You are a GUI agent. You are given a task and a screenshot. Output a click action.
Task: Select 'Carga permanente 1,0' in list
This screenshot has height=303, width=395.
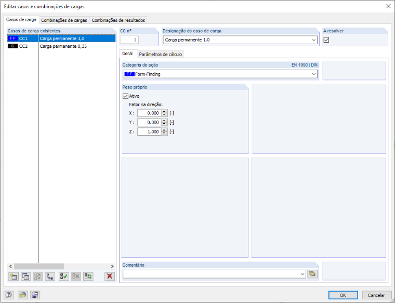[x=62, y=38]
